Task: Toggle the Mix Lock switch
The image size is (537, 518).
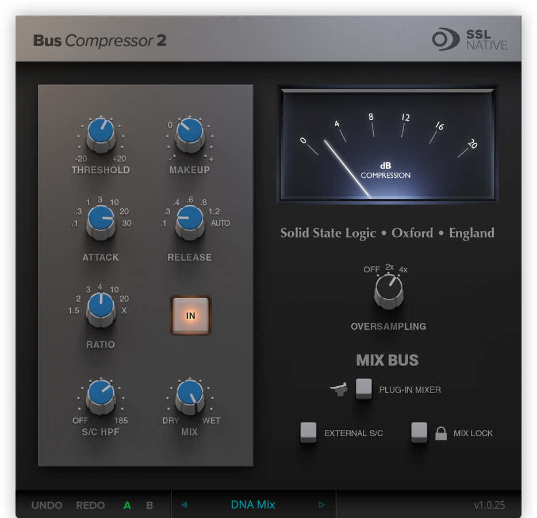Action: (x=419, y=432)
